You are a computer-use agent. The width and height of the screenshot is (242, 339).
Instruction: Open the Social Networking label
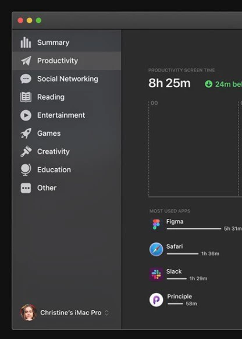pos(67,79)
